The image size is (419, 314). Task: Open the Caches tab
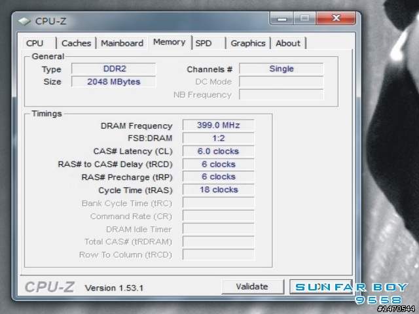[76, 43]
